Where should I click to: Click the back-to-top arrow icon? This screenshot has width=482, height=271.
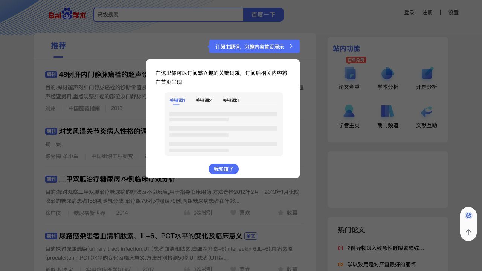pyautogui.click(x=468, y=232)
